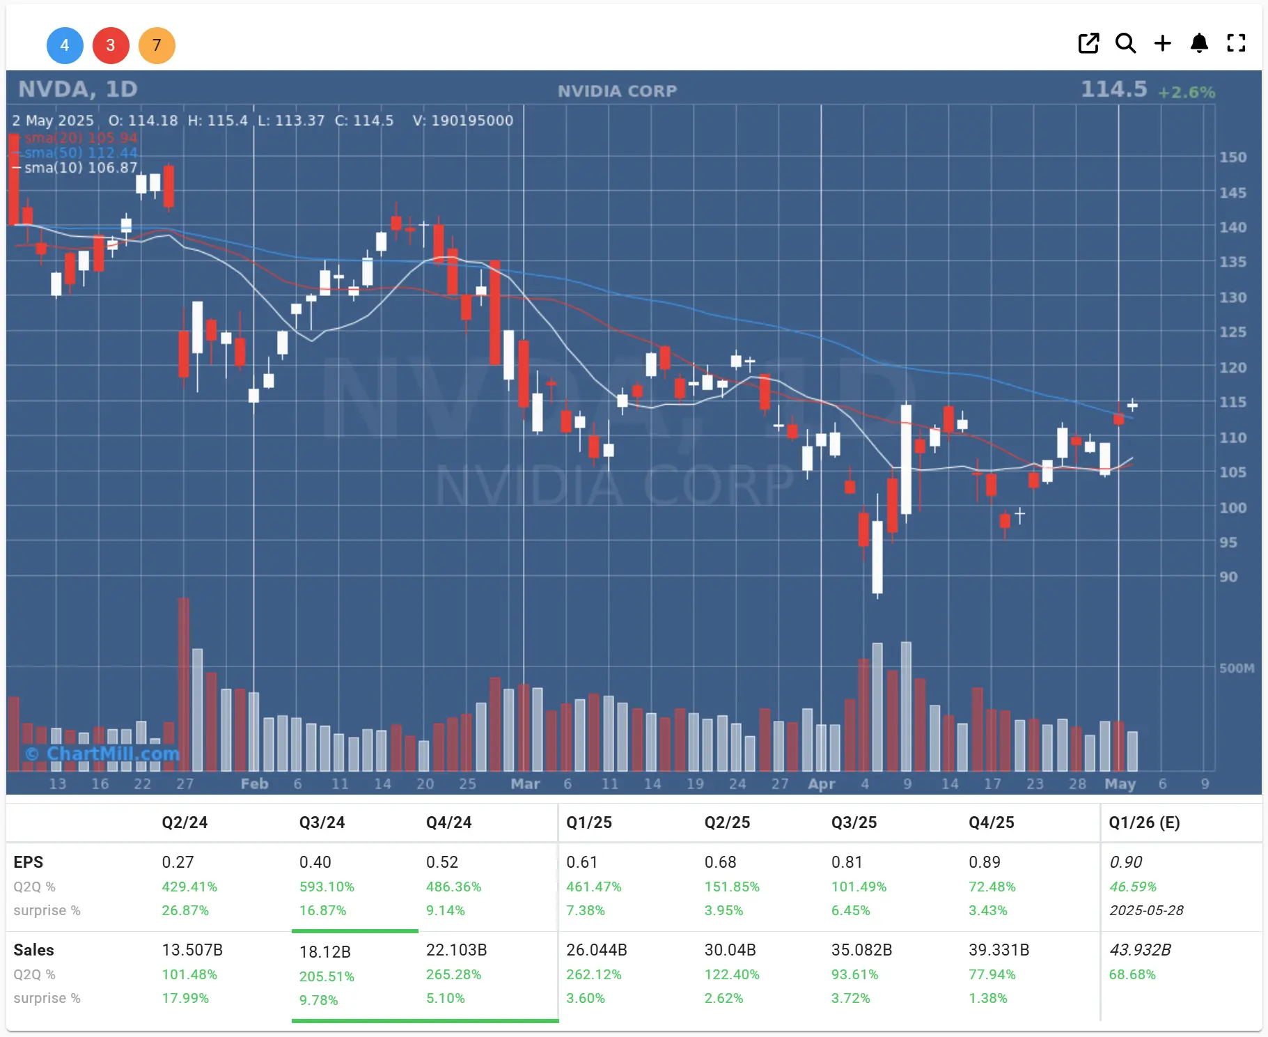Click sales value 13.507B

[192, 950]
